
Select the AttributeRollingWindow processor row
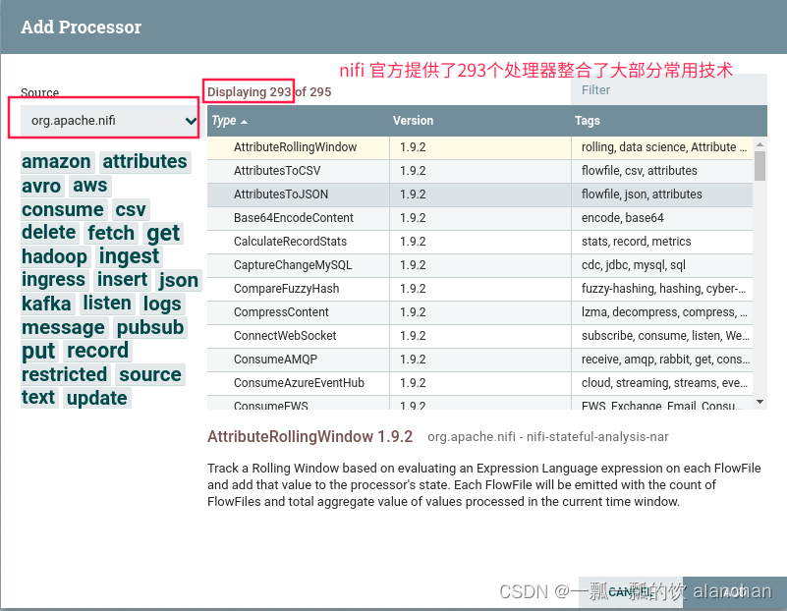pos(479,147)
